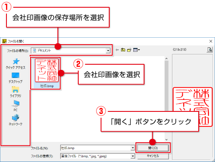
Task: Select the 社印.bmp file thumbnail
Action: tap(47, 73)
